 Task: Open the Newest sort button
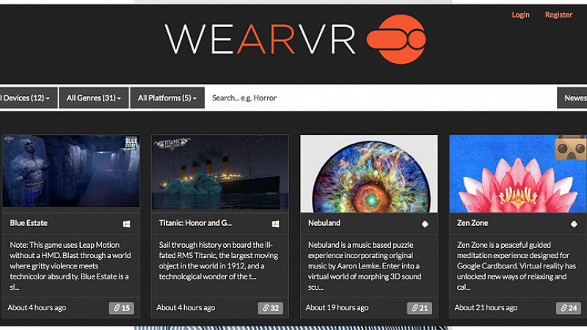tap(572, 98)
